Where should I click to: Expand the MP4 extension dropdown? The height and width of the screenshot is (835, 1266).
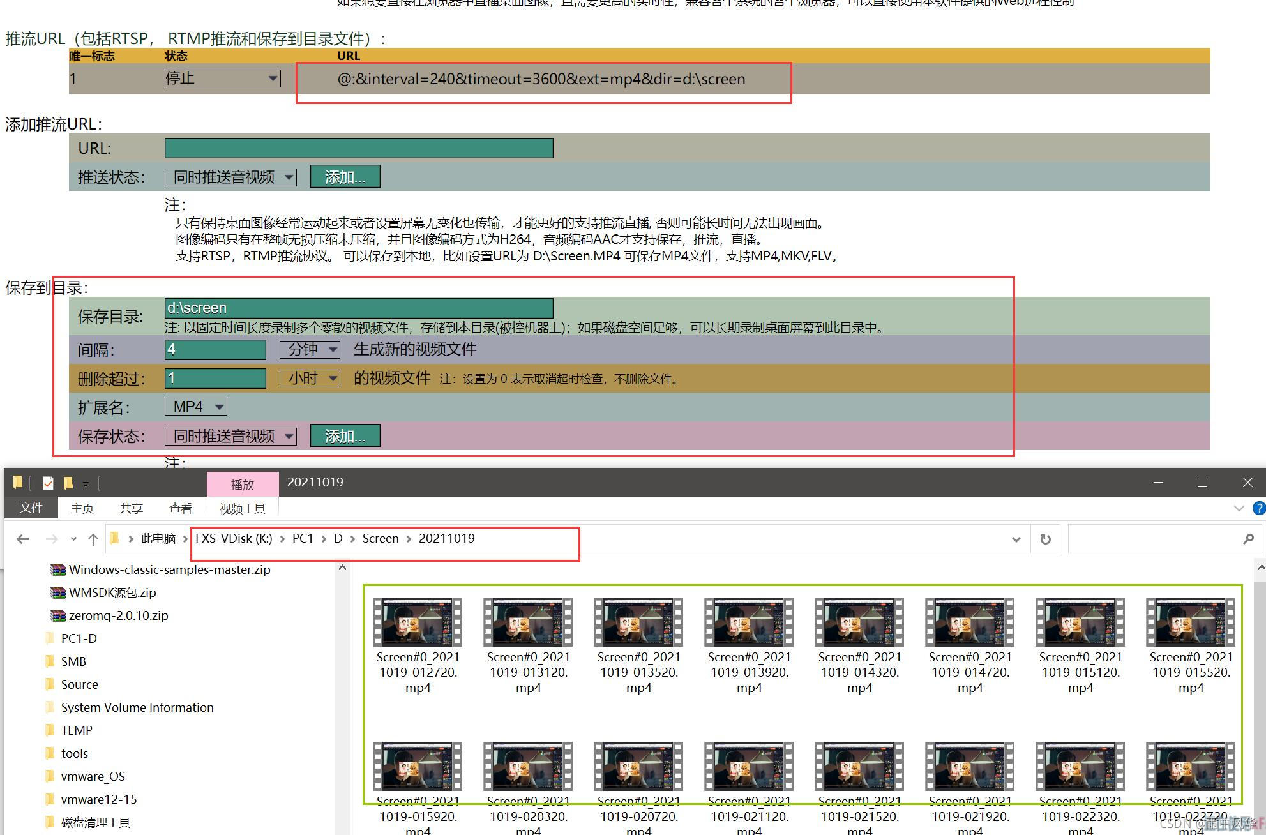pos(196,407)
